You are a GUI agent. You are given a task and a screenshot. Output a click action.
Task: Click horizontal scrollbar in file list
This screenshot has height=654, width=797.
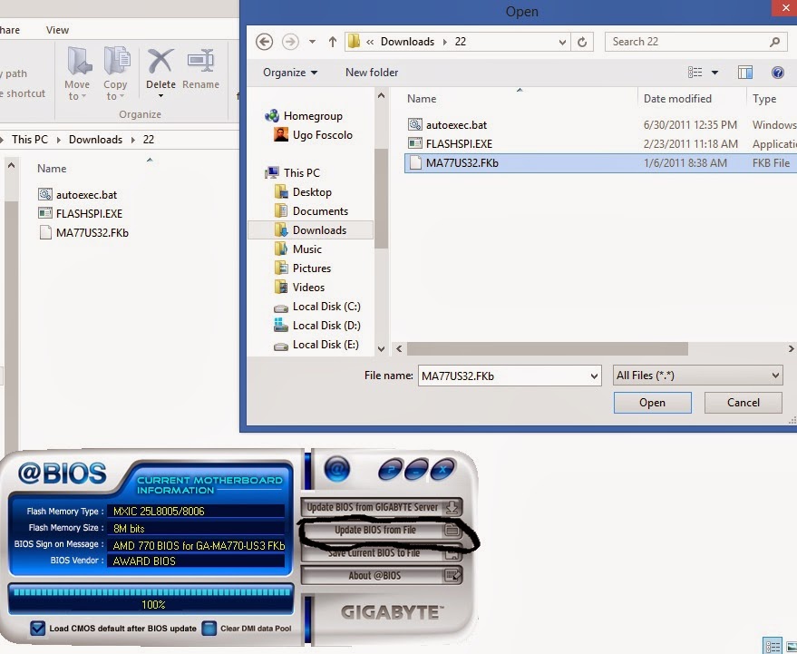coord(548,349)
